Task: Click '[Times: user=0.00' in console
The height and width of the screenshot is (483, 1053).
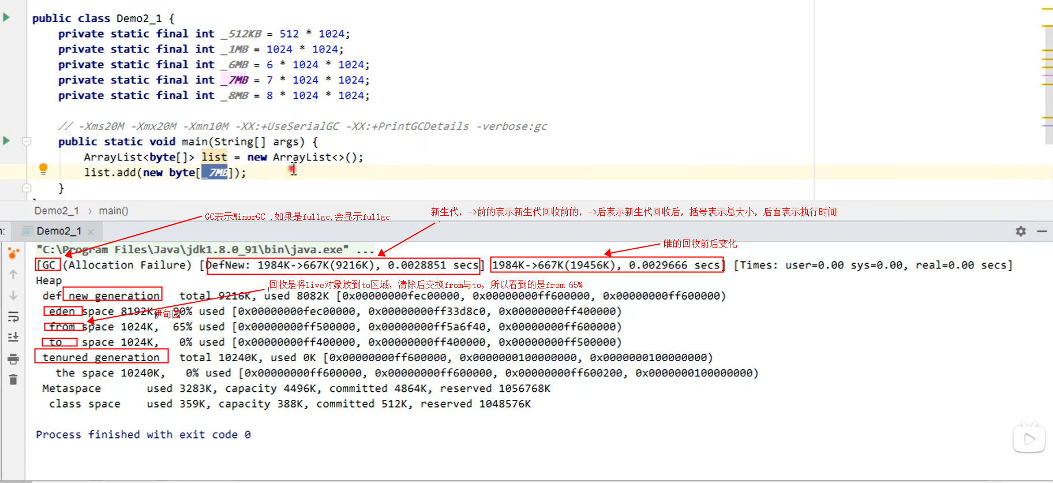Action: 788,265
